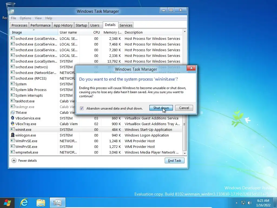
Task: Collapse with the Fewer details arrow
Action: 14,160
